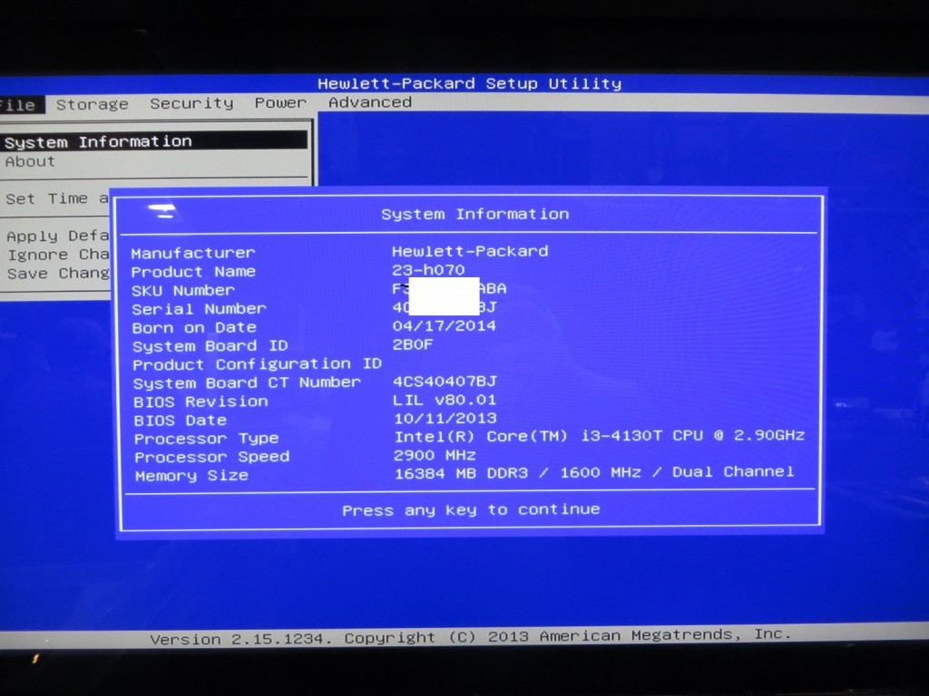The width and height of the screenshot is (929, 696).
Task: Select the Ignore Changes menu entry
Action: tap(56, 255)
